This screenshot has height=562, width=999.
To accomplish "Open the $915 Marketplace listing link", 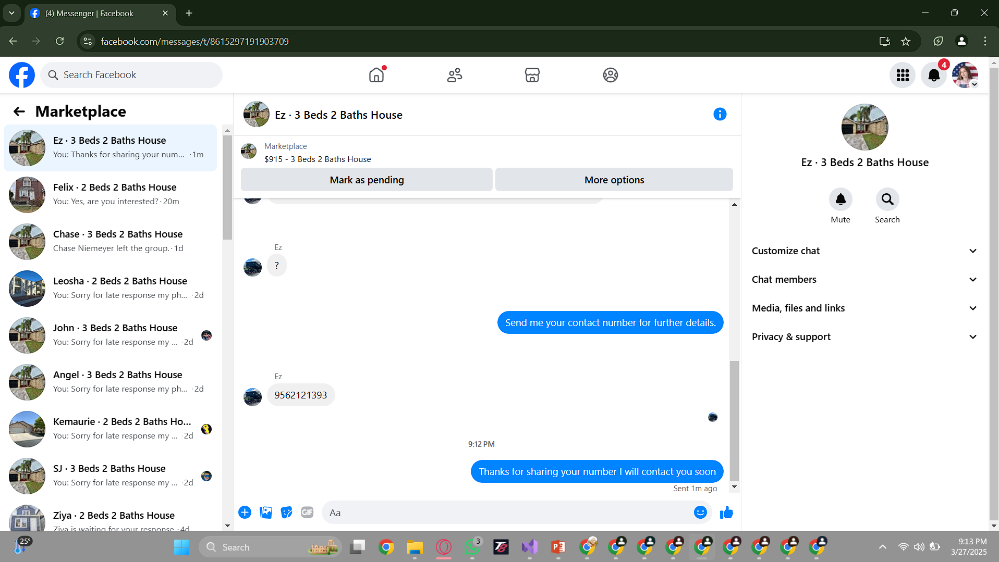I will pos(318,159).
